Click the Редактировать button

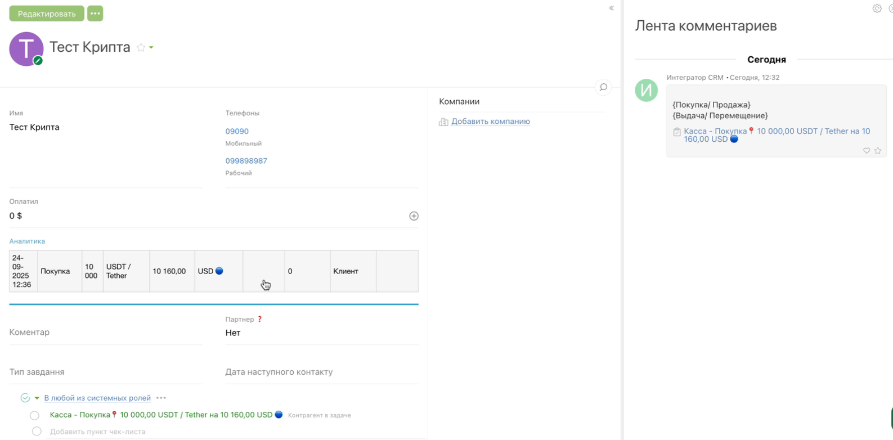pos(47,14)
